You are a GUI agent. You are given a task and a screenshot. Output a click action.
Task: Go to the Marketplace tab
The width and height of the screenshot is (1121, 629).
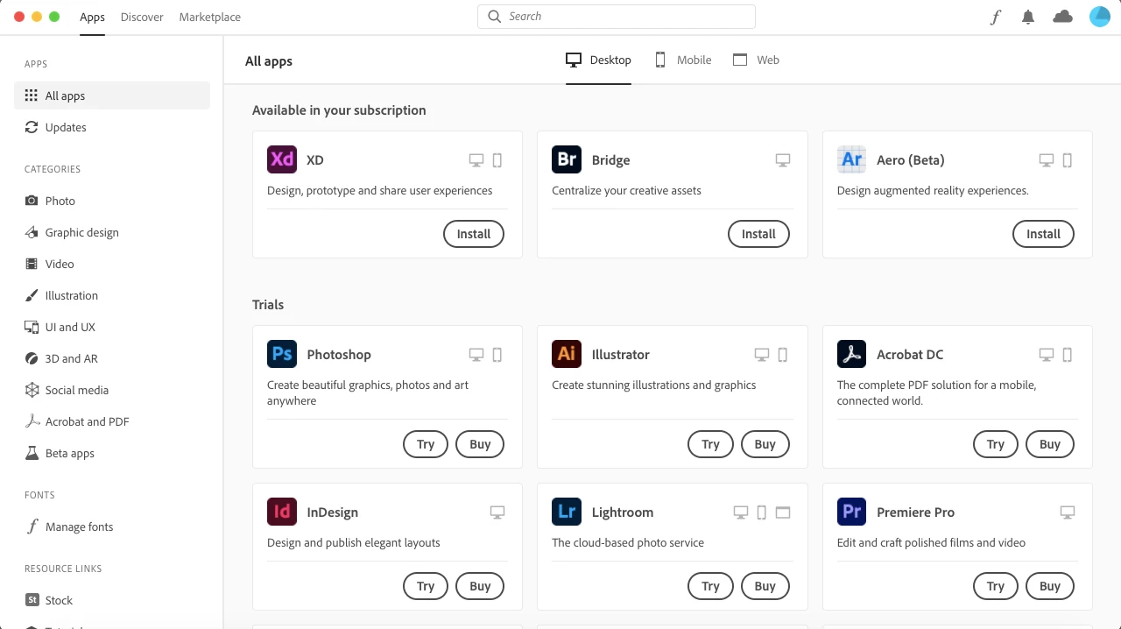click(x=209, y=18)
